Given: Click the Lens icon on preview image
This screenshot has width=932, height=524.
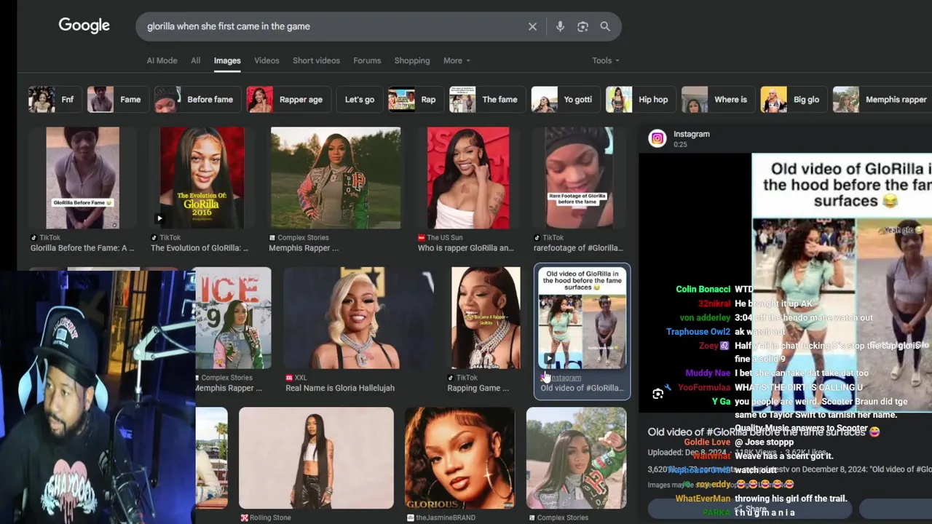Looking at the screenshot, I should pos(657,394).
